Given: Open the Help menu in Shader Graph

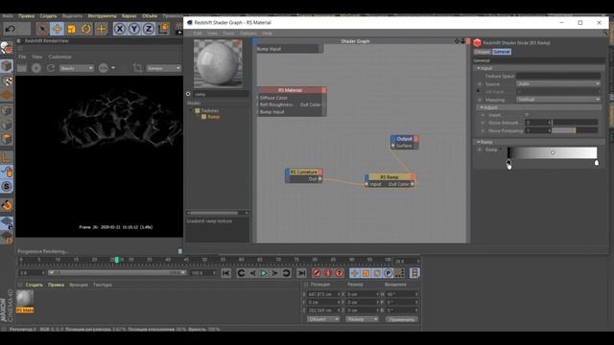Looking at the screenshot, I should (x=267, y=34).
